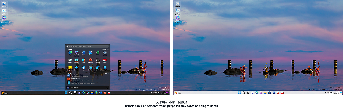Open clock showing 10/26/2023 on light taskbar
This screenshot has width=343, height=112.
point(337,93)
